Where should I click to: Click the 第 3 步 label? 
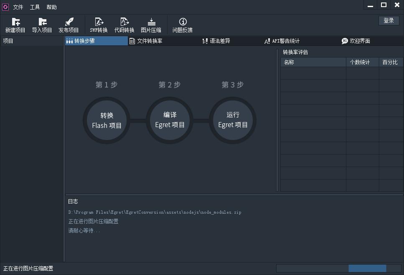pyautogui.click(x=233, y=85)
